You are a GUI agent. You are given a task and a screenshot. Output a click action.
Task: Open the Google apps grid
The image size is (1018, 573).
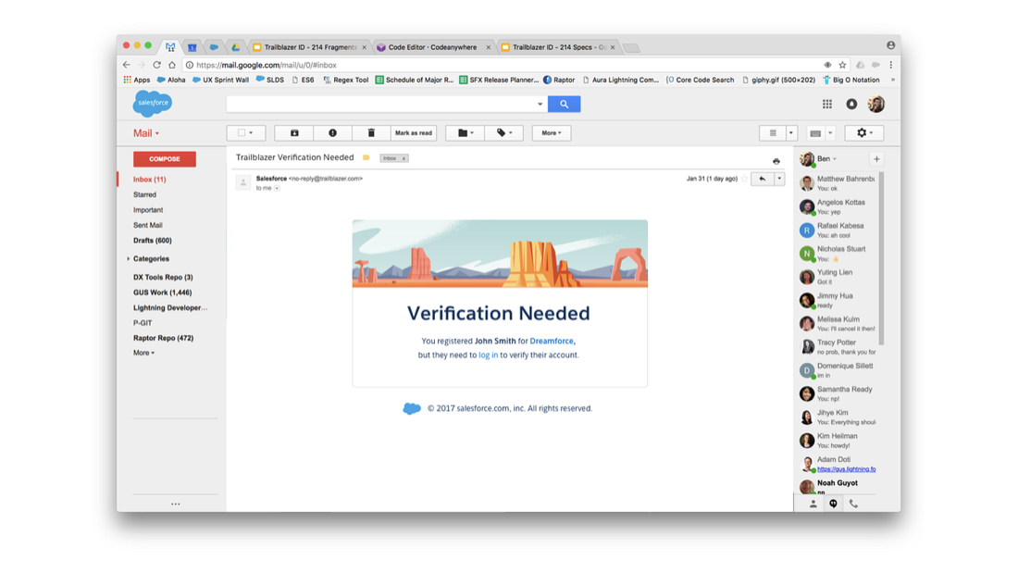click(827, 104)
